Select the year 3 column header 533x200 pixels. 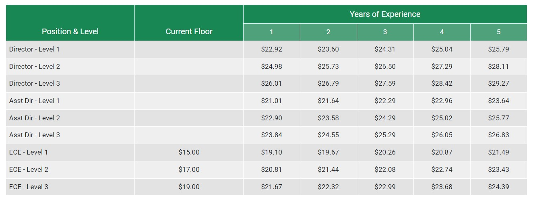point(385,32)
